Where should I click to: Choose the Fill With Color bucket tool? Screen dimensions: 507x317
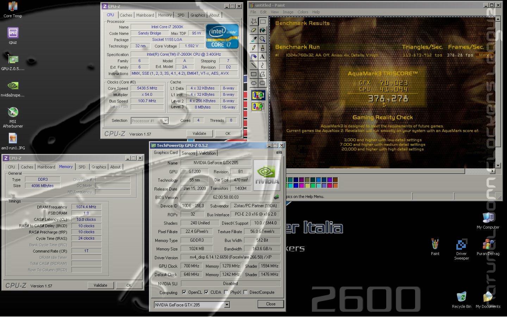(262, 30)
